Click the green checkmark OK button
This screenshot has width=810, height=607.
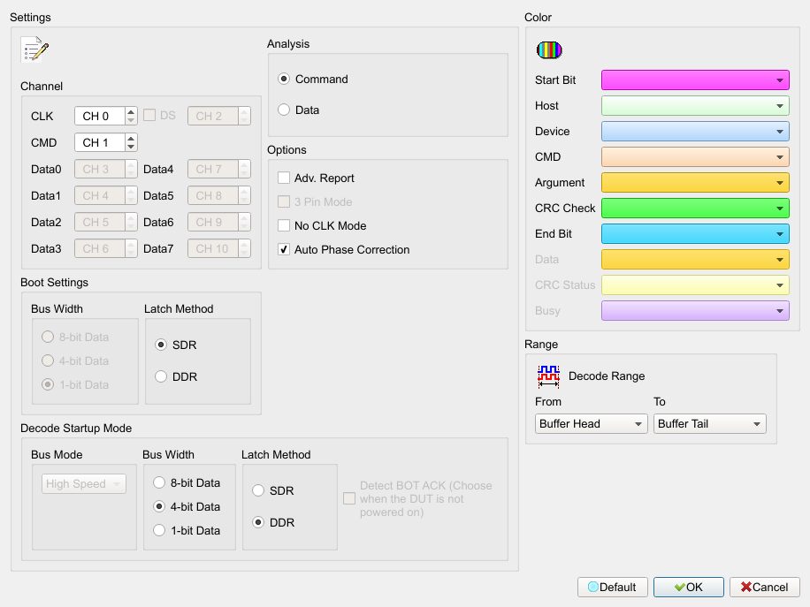pos(688,587)
